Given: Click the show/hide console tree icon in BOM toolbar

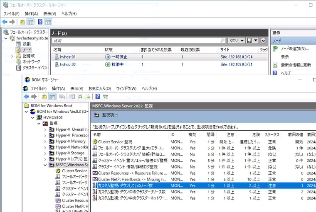Looking at the screenshot, I should 52,97.
